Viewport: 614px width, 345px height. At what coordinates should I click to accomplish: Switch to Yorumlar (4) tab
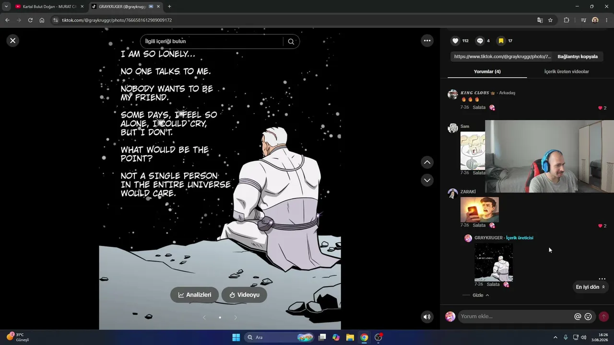[x=487, y=71]
